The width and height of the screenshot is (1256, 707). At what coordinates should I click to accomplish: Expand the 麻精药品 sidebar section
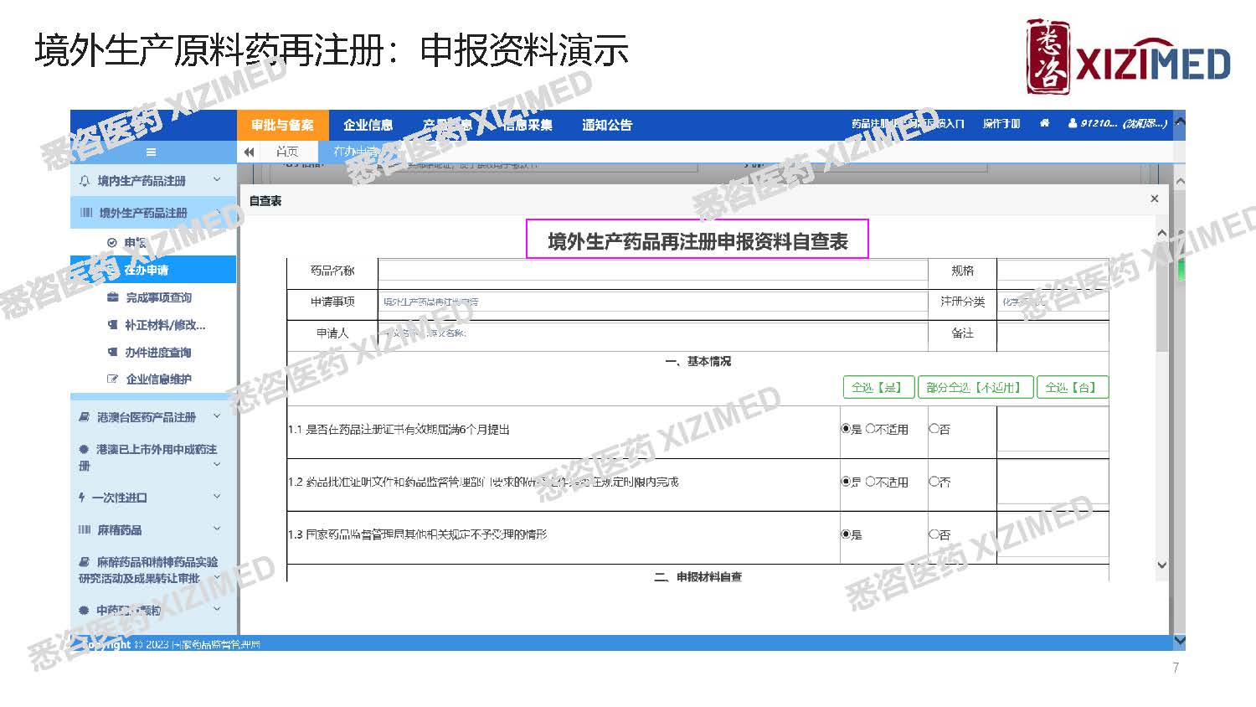[217, 529]
